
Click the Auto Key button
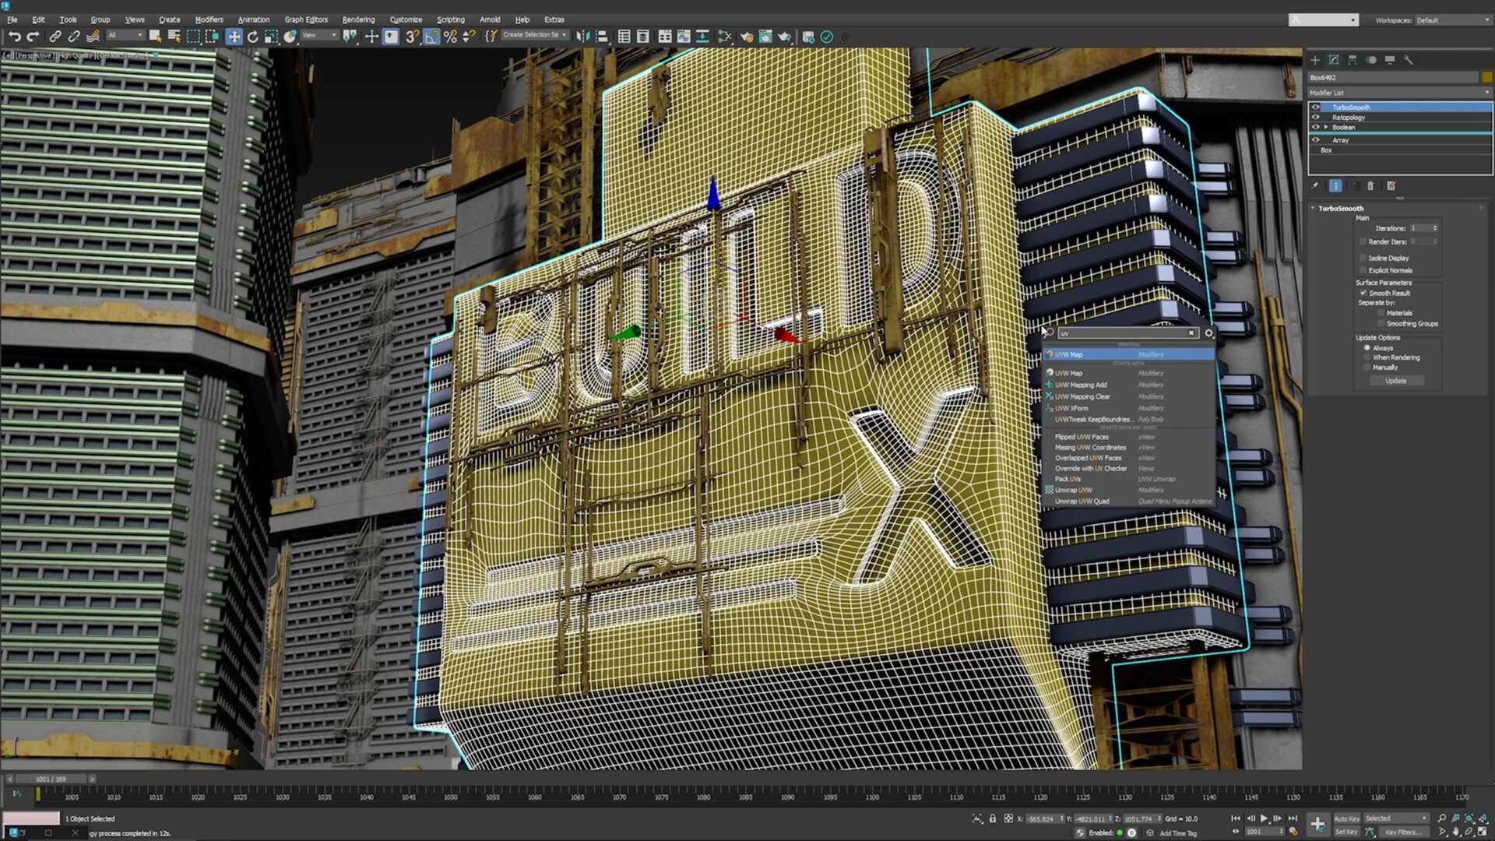[1346, 818]
